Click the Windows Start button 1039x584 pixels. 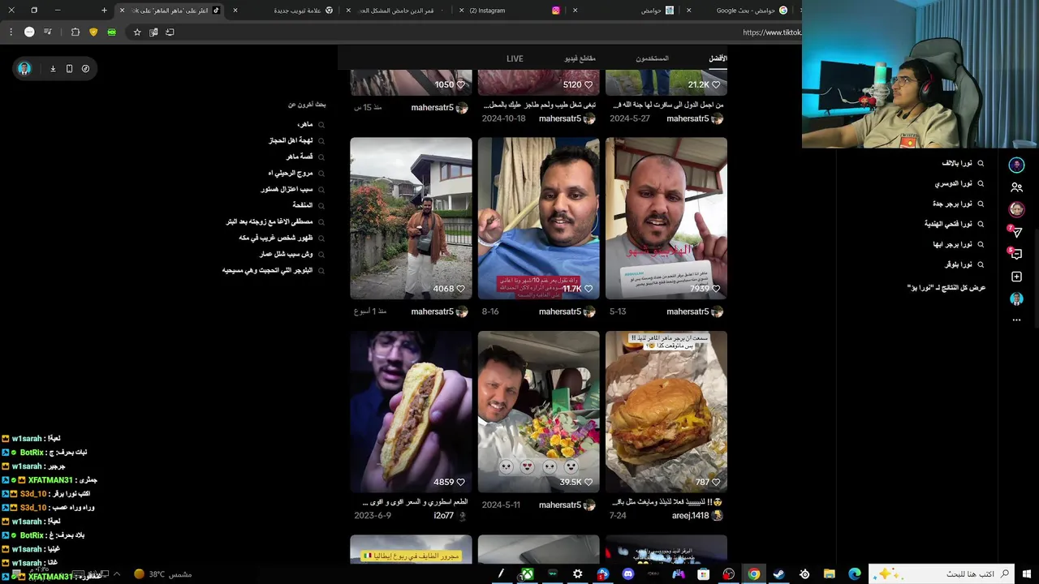click(1027, 574)
